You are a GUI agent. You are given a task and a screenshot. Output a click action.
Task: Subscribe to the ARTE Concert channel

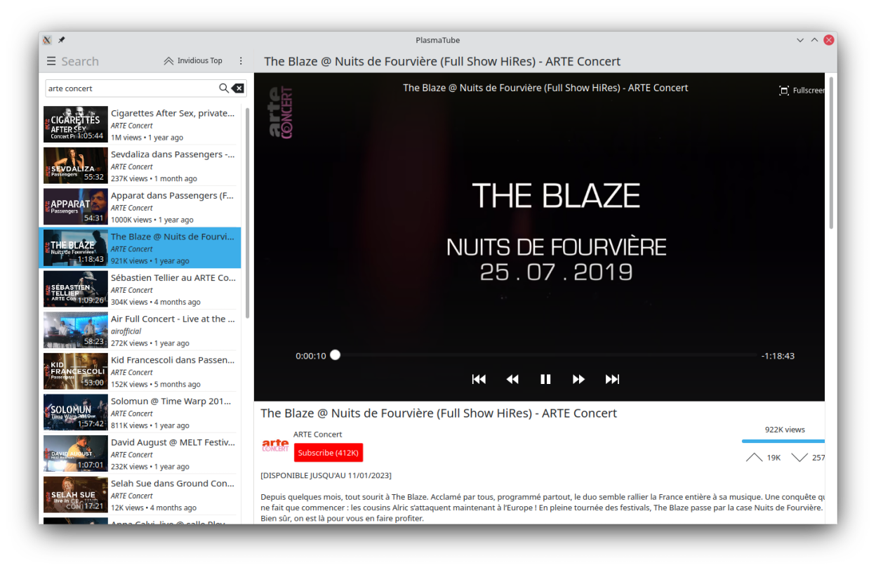point(328,453)
